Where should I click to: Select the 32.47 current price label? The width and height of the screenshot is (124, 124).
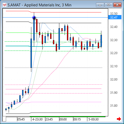[115, 17]
